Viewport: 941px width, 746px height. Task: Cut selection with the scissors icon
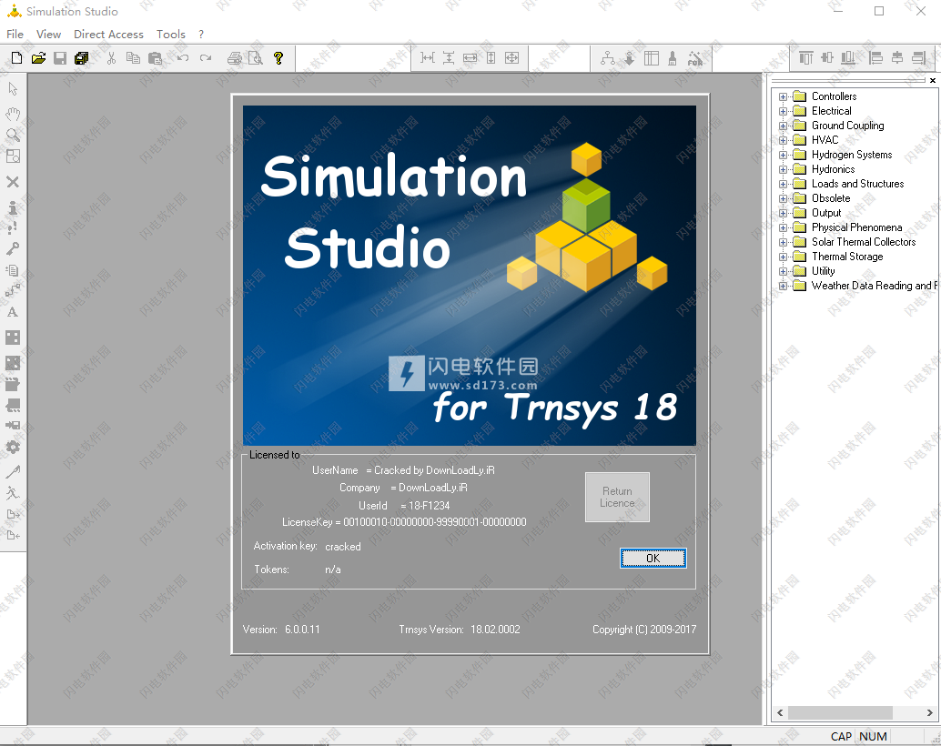click(111, 58)
